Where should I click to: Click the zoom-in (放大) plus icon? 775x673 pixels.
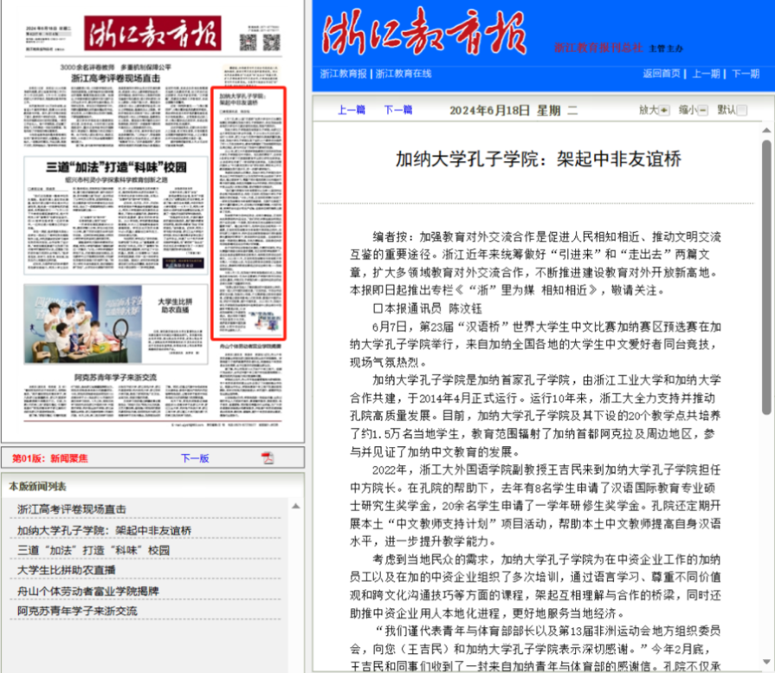pos(664,110)
